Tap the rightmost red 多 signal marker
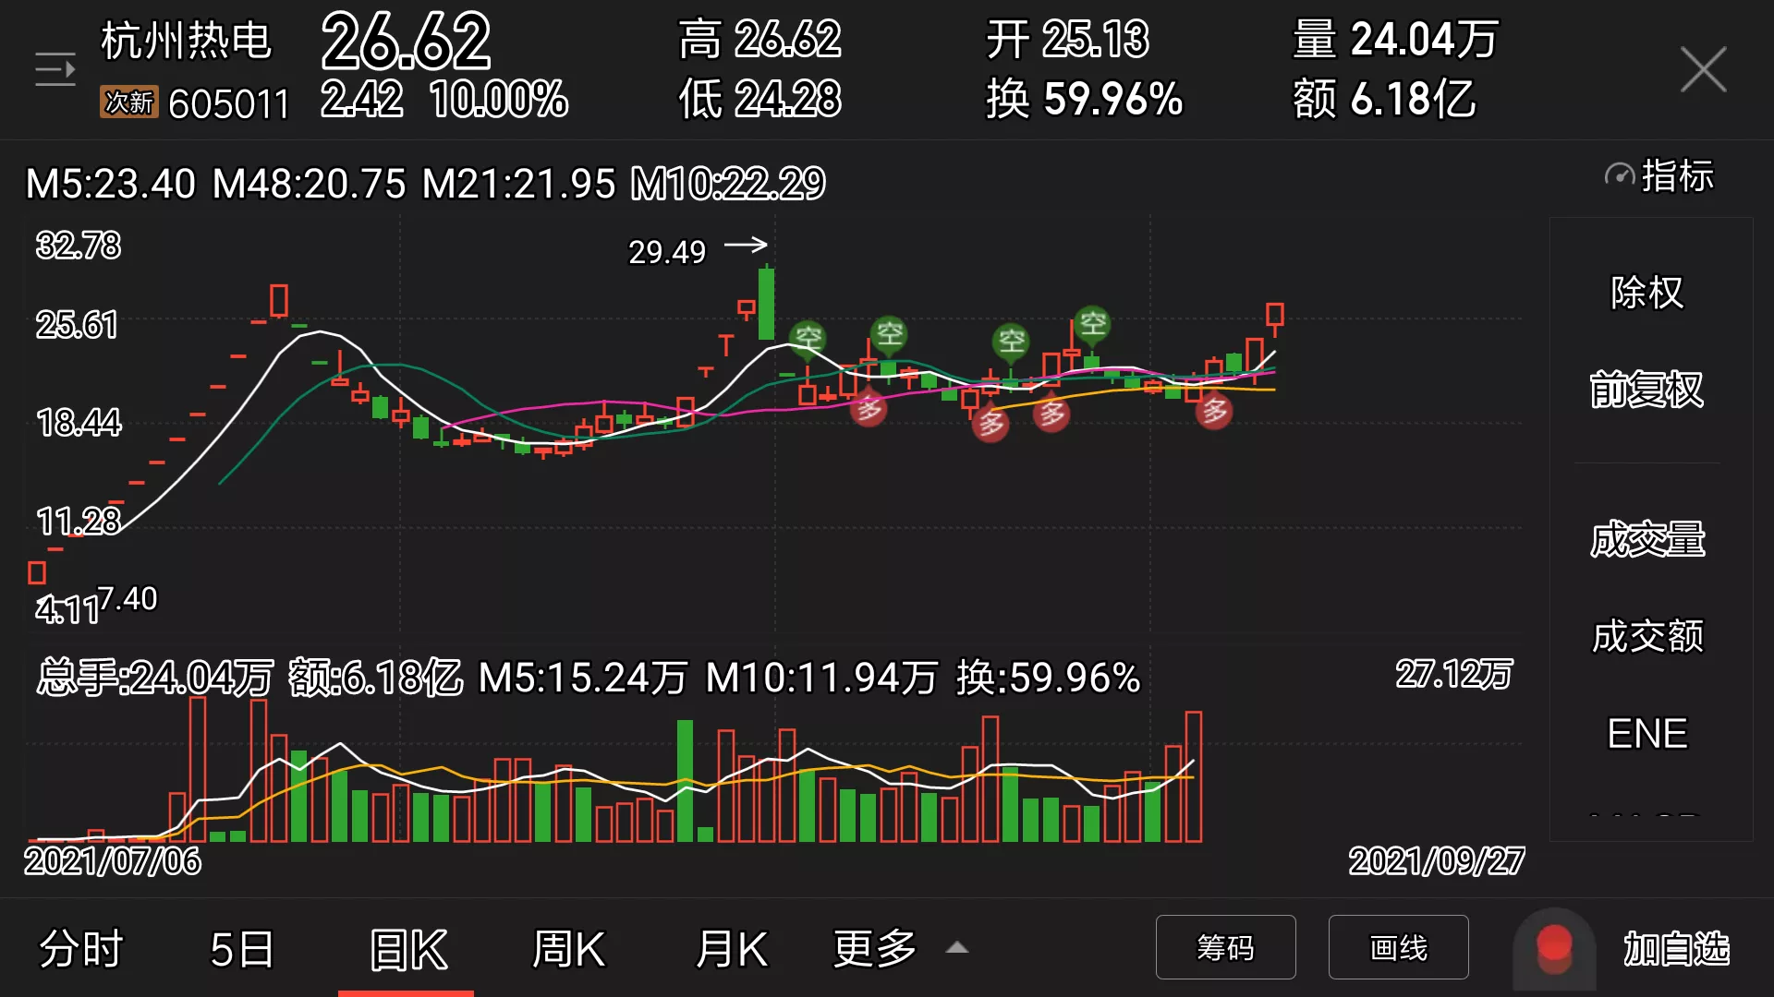 click(x=1214, y=411)
